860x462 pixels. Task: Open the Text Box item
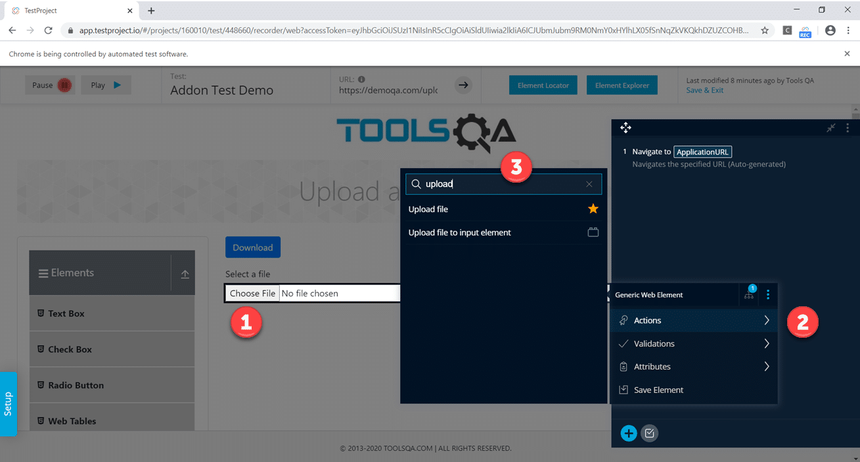coord(112,313)
